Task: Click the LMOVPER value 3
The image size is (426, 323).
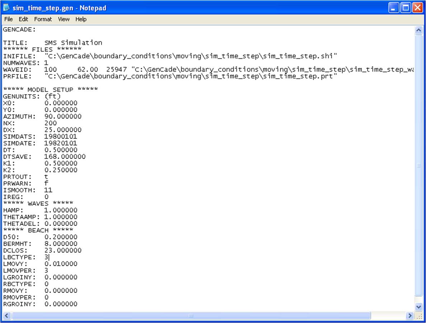Action: 46,270
